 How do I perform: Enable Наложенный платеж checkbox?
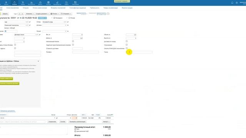pyautogui.click(x=73, y=41)
